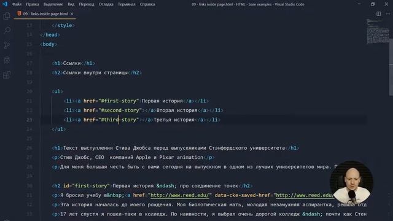
Task: Click the closing style tag
Action: click(x=63, y=26)
